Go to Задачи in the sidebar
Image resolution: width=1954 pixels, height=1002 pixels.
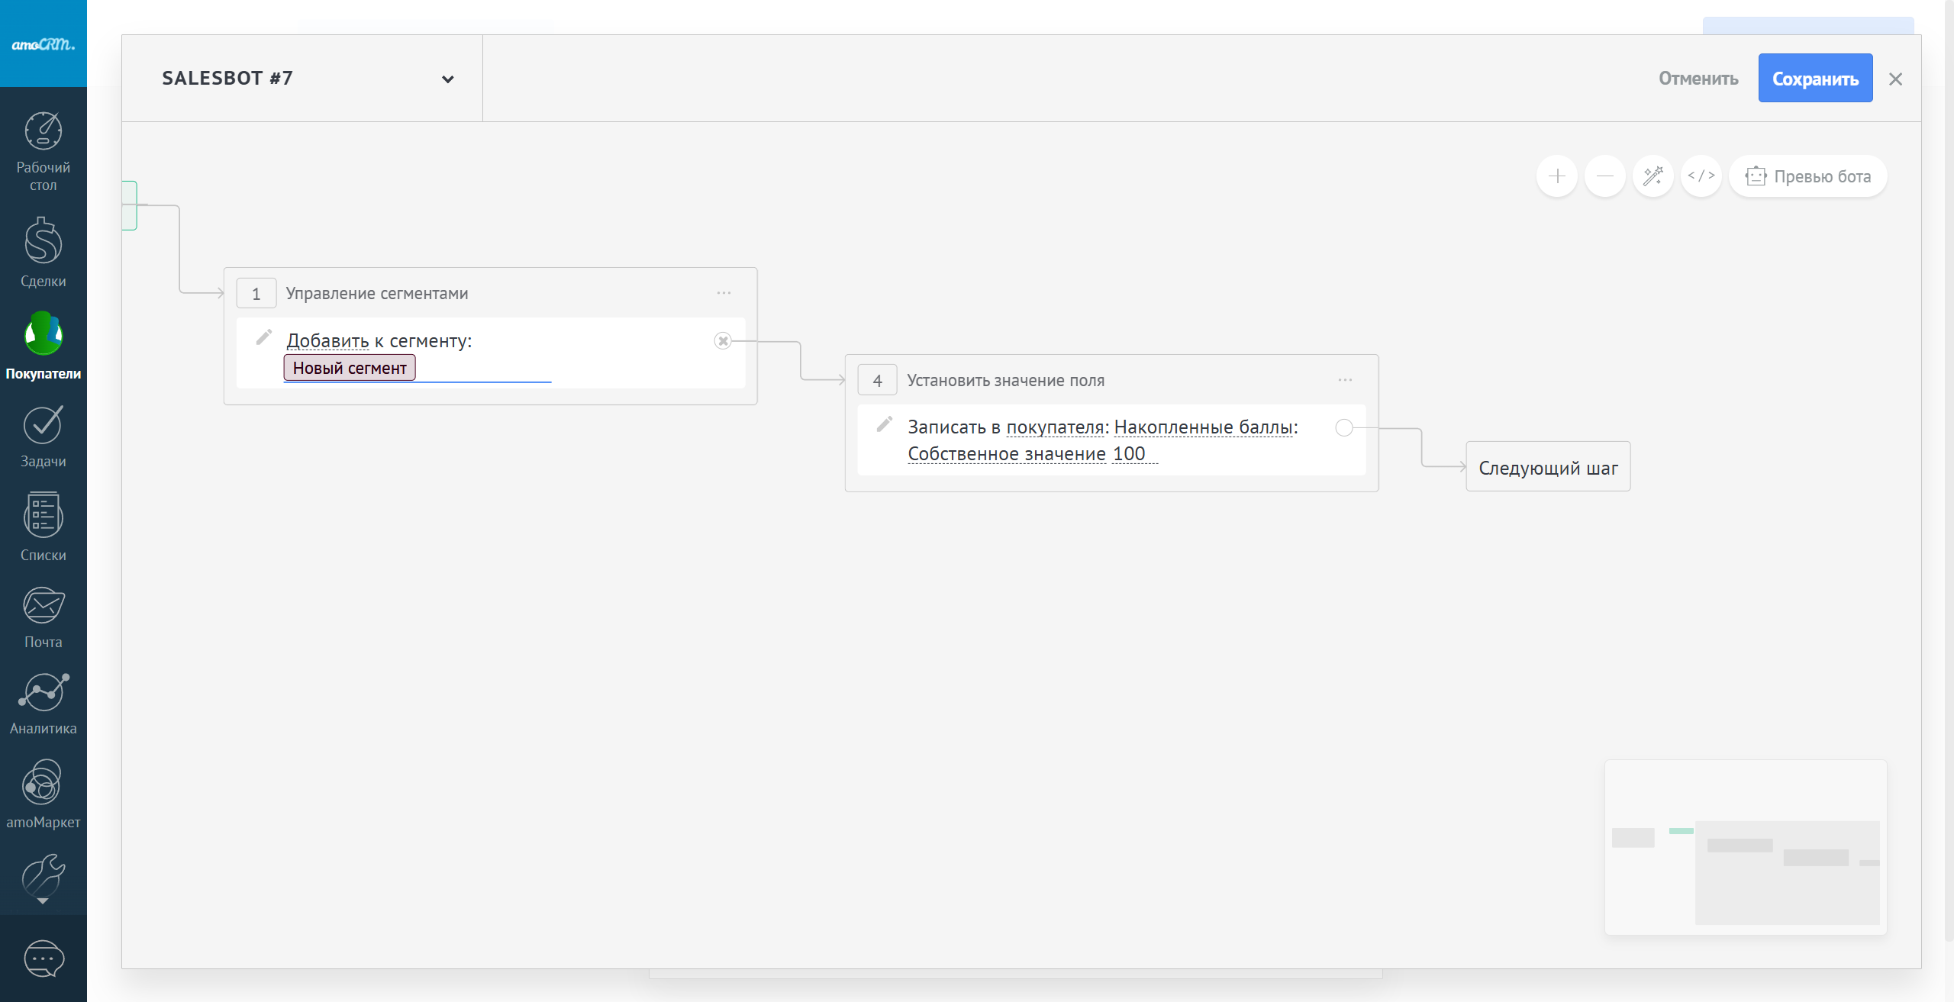(43, 437)
